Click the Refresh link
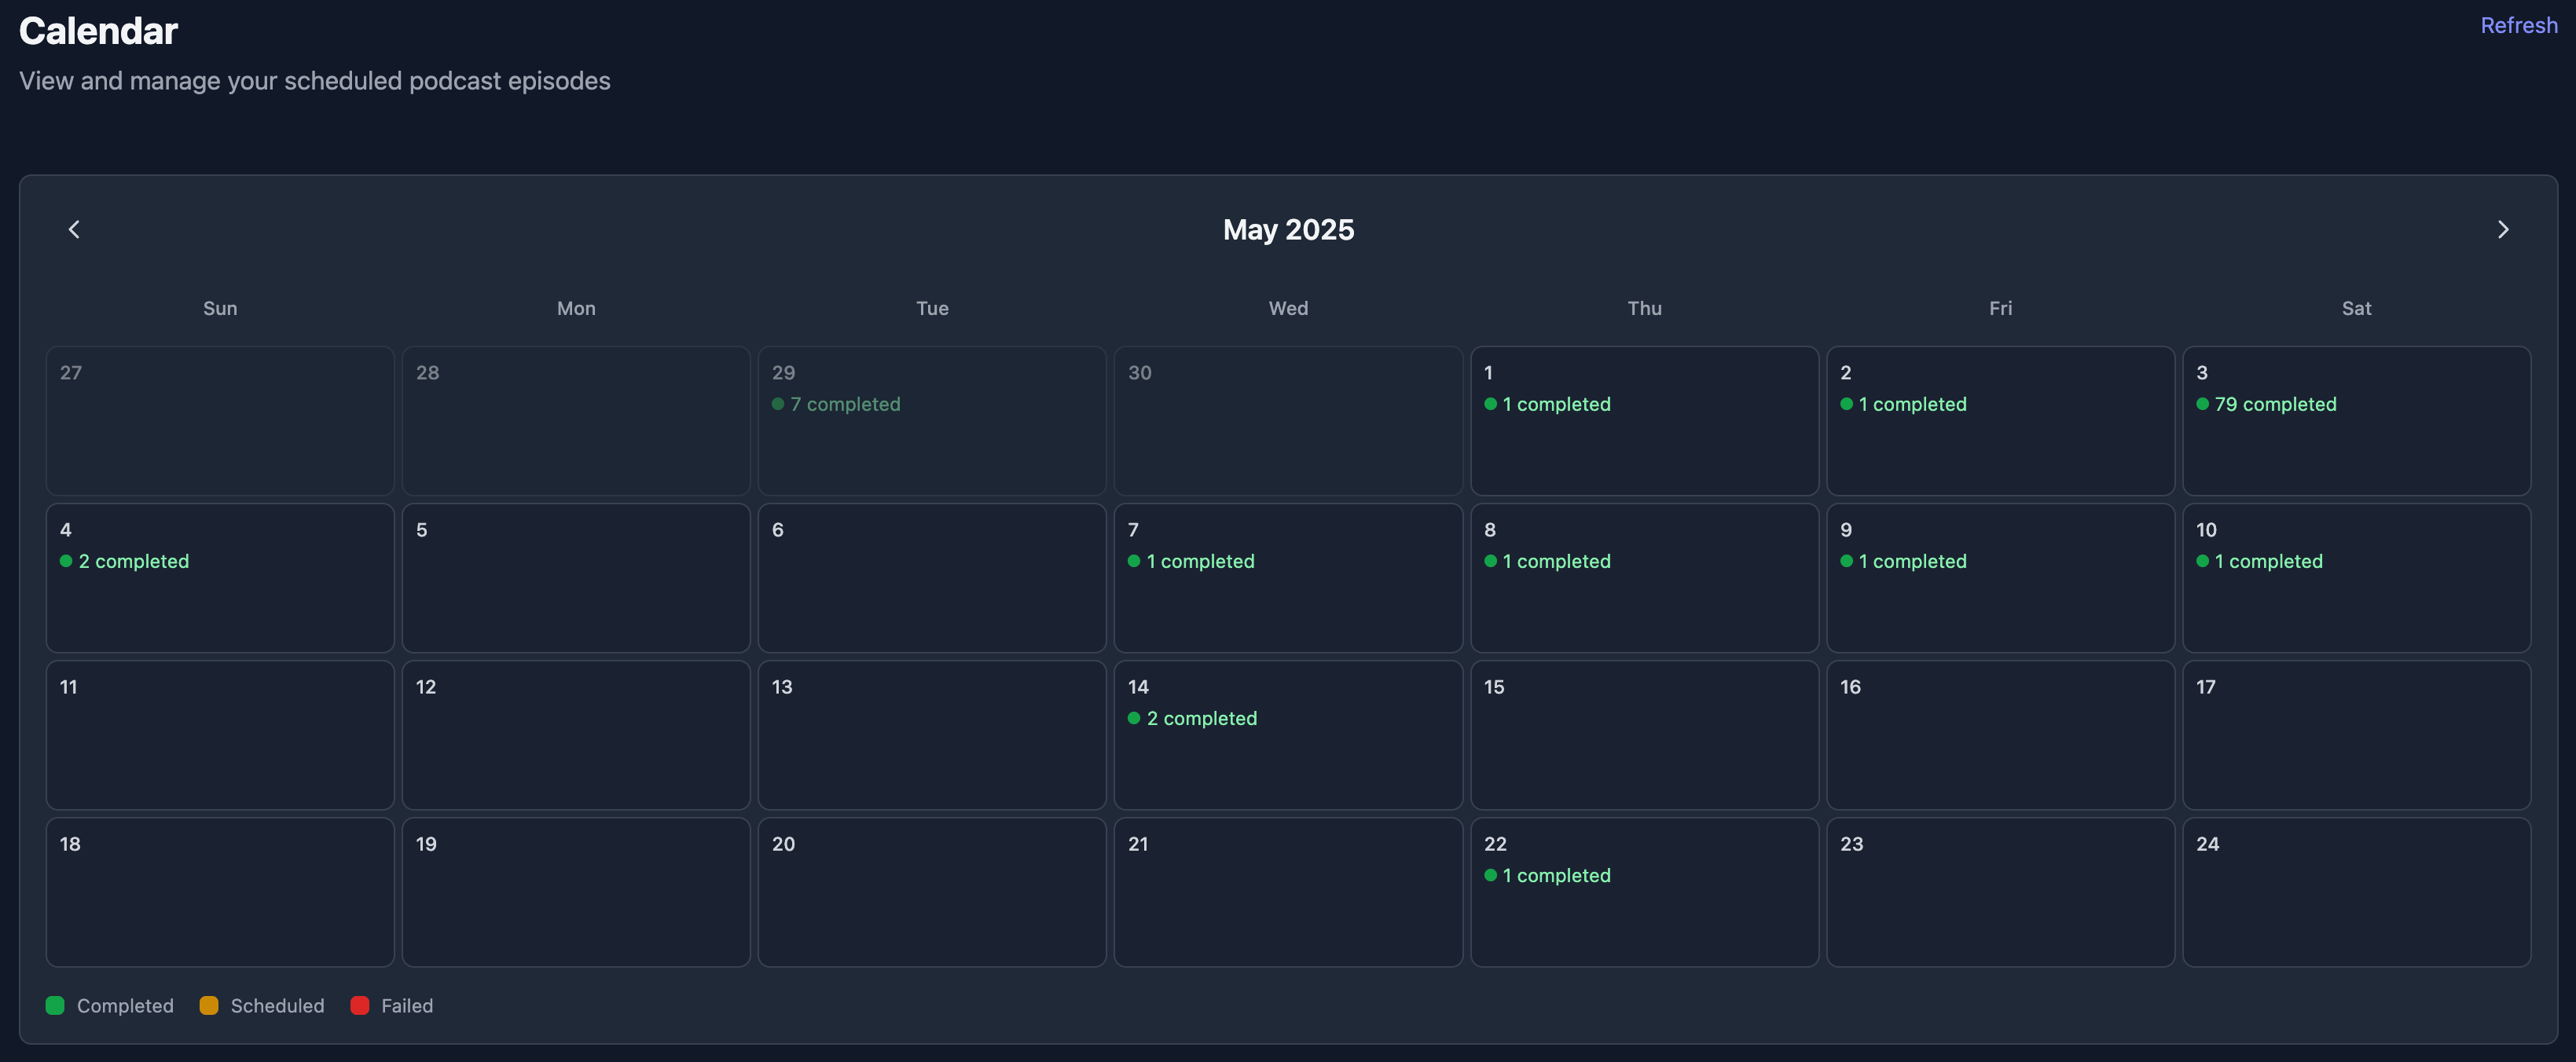Image resolution: width=2576 pixels, height=1062 pixels. [x=2517, y=26]
